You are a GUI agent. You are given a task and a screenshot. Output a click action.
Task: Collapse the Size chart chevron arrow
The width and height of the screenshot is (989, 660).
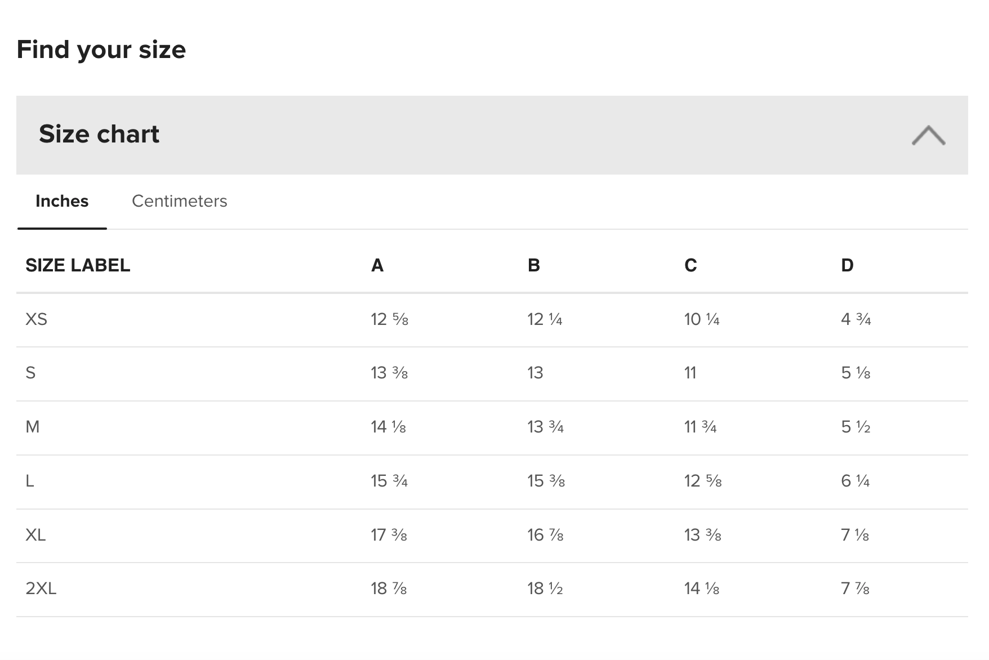pos(928,135)
